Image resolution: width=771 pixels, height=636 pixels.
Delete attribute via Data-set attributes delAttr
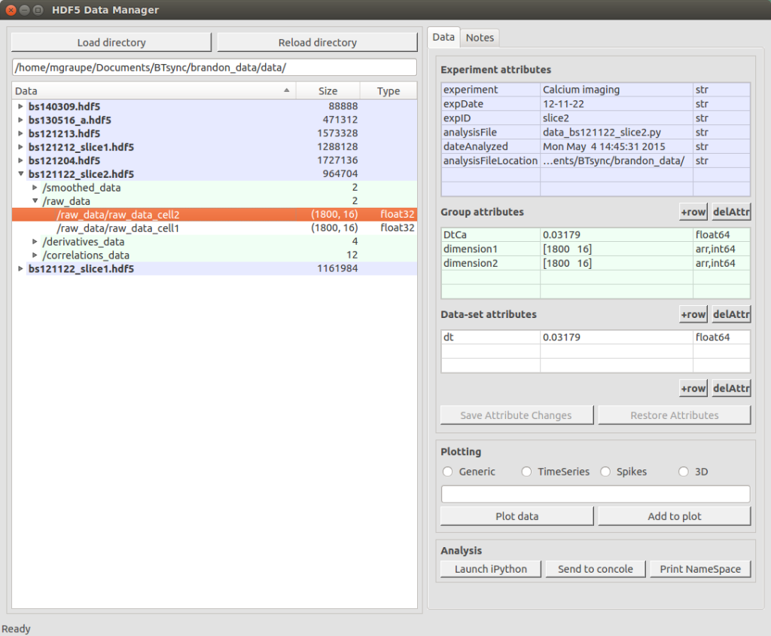coord(731,314)
